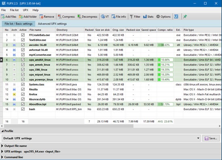Toggle Active checkbox for firefox
Viewport: 222px width, 160px height.
click(x=23, y=94)
